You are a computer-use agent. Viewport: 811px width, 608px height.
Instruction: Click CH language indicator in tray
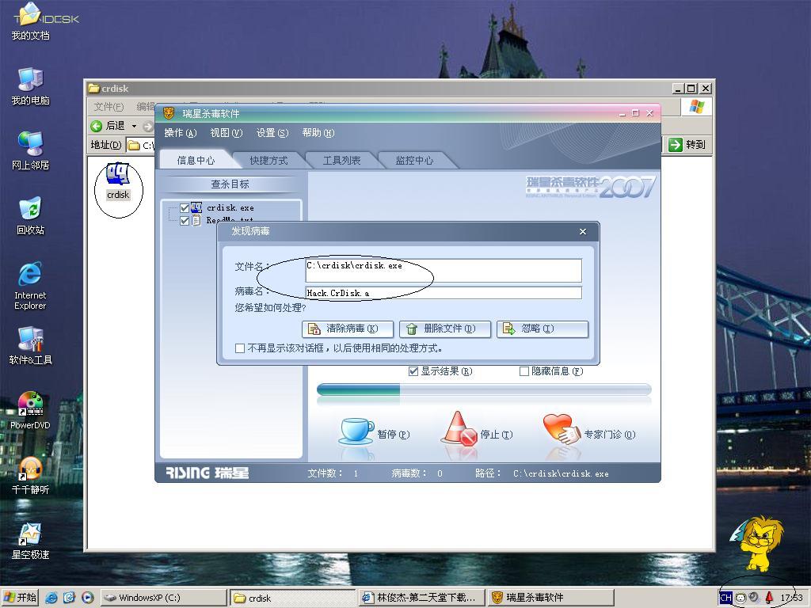725,598
